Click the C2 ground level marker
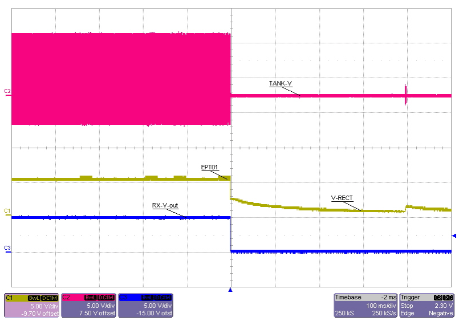Screen dimensions: 459x325 tap(7, 91)
